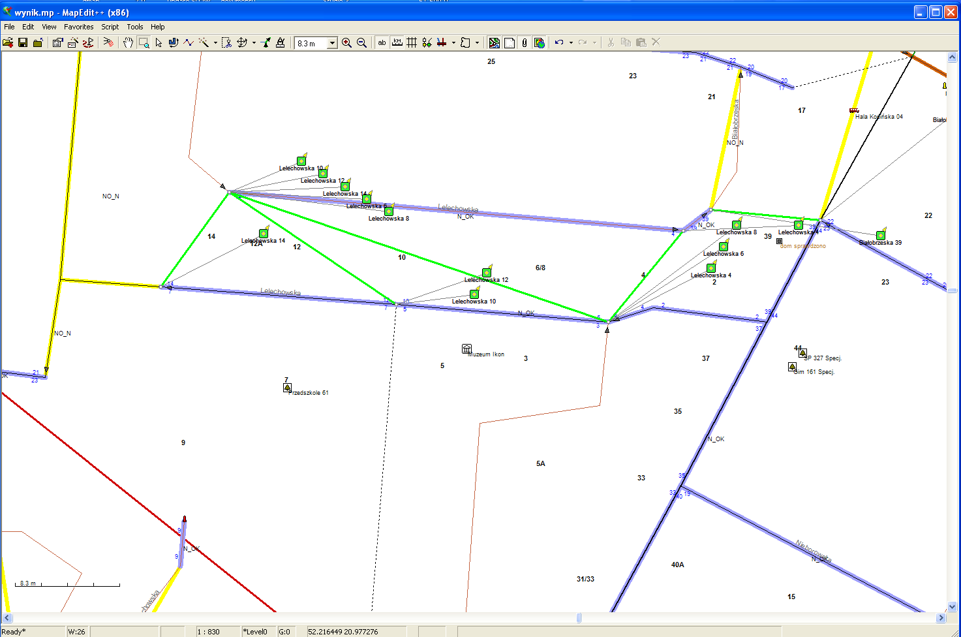Image resolution: width=961 pixels, height=637 pixels.
Task: Select the scissors trim selection tool
Action: (x=226, y=42)
